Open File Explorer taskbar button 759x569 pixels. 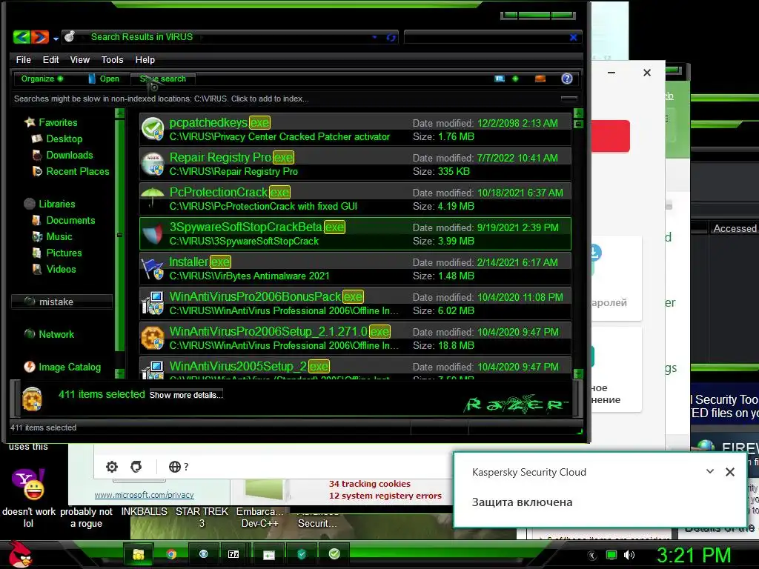click(139, 554)
